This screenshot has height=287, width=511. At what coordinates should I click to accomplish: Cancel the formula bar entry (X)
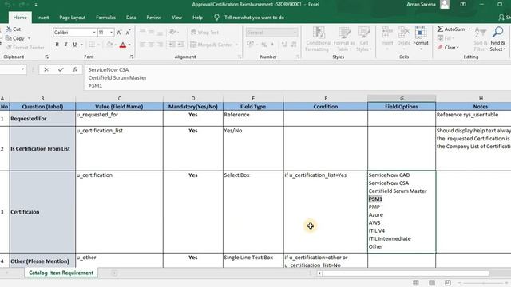tap(46, 69)
